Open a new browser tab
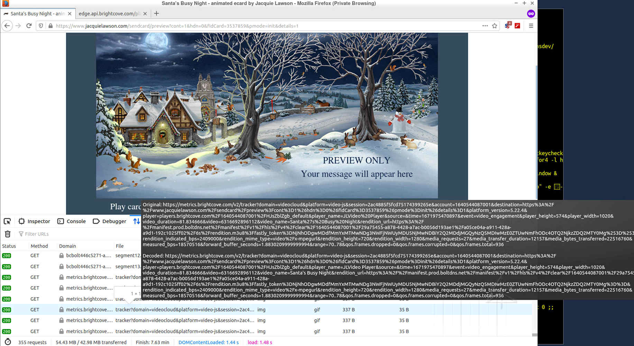 coord(156,13)
